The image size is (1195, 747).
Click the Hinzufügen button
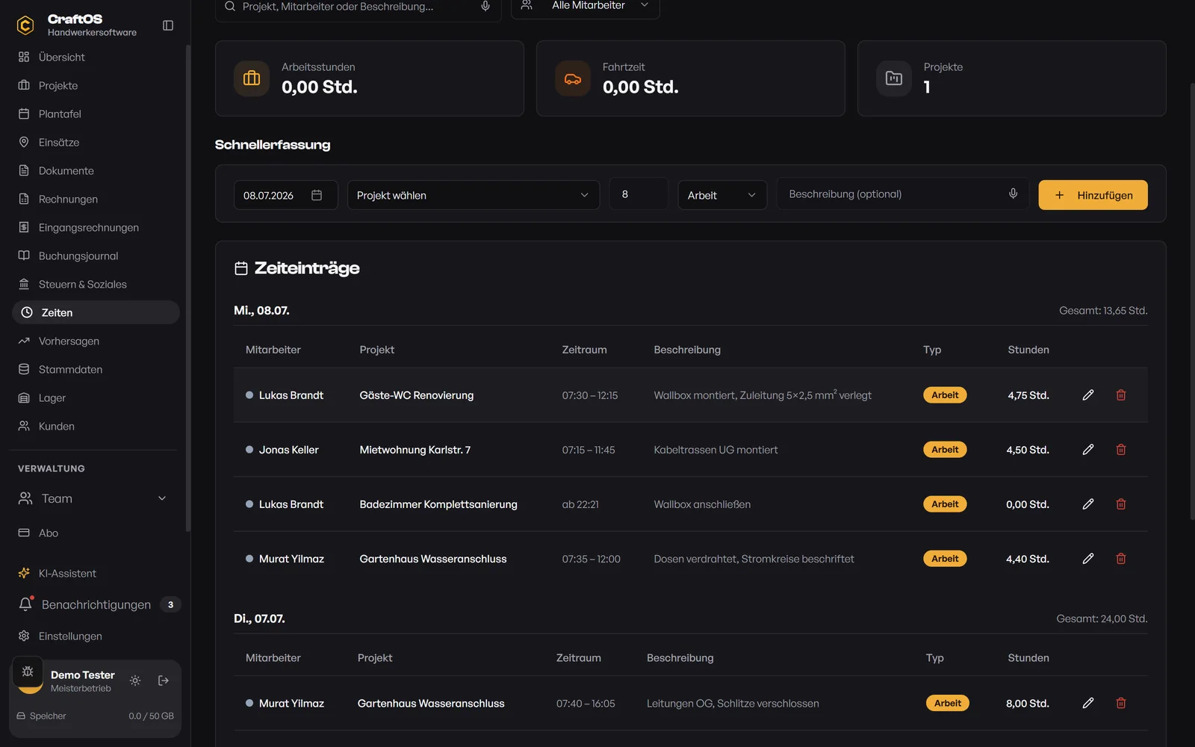coord(1093,195)
